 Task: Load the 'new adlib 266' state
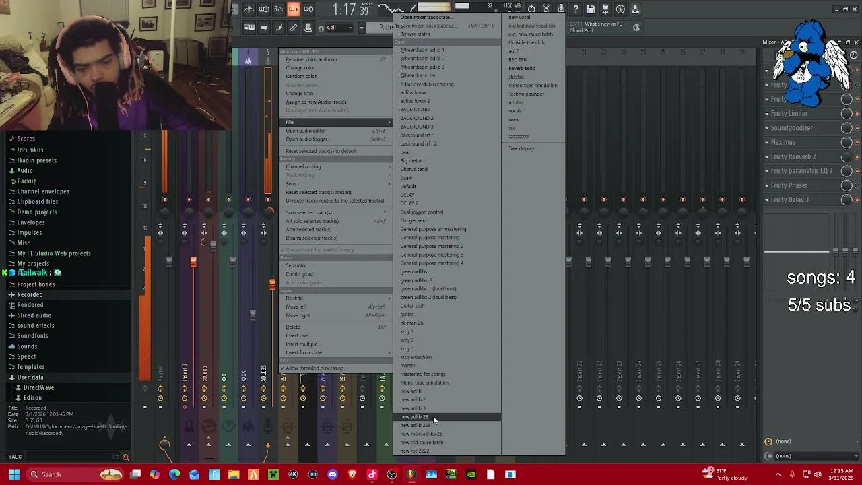pos(446,426)
